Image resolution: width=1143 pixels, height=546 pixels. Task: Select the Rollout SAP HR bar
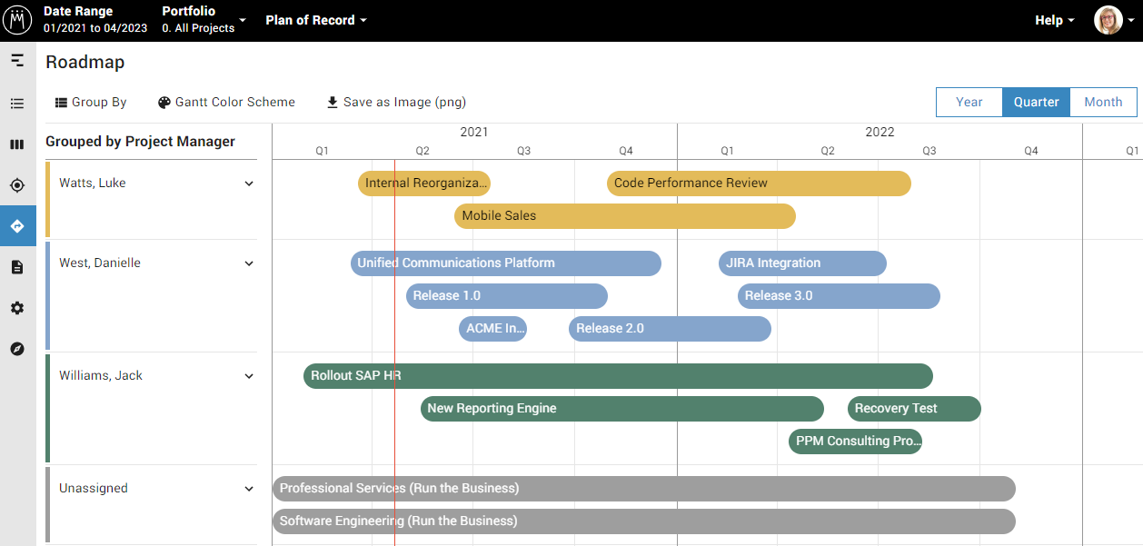click(x=618, y=376)
